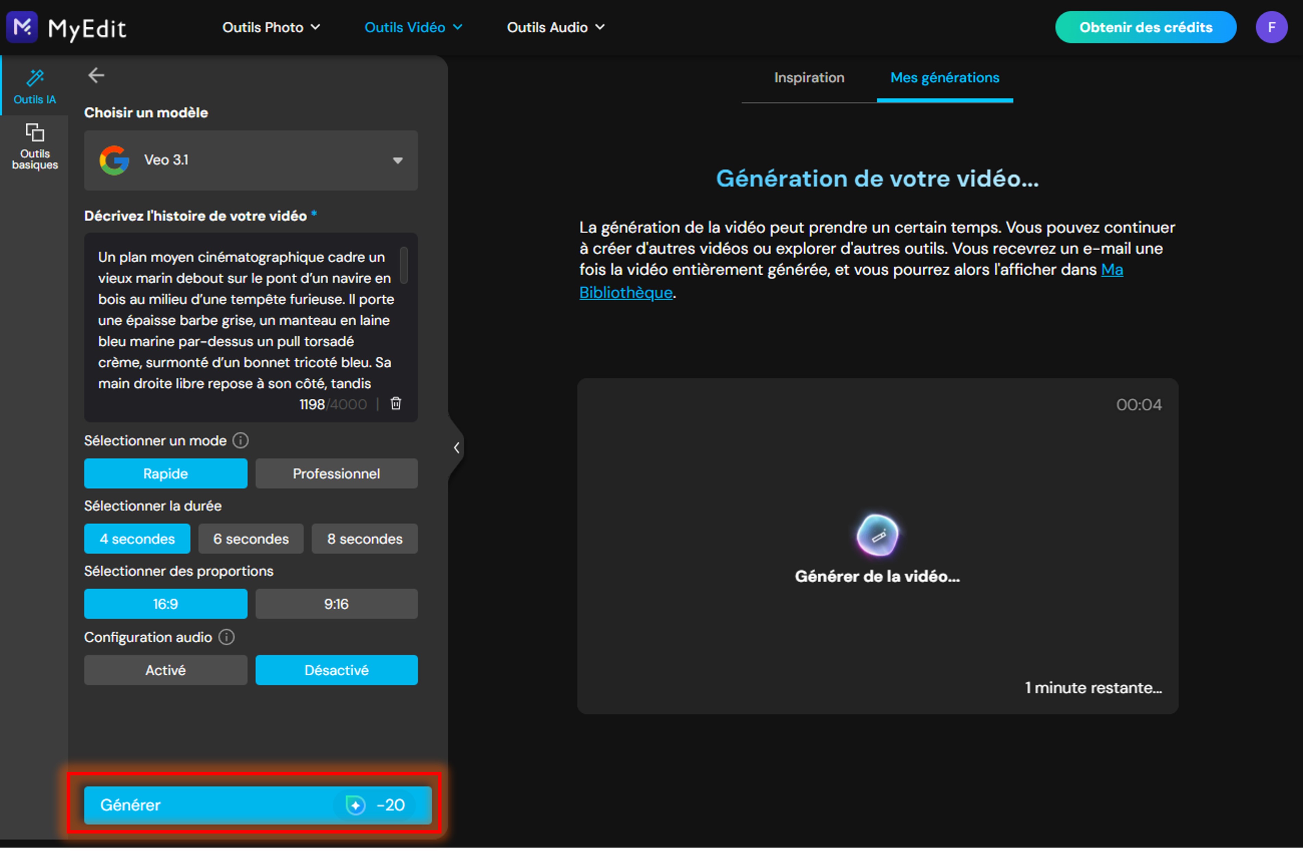Select the Outils IA magic wand icon

35,78
